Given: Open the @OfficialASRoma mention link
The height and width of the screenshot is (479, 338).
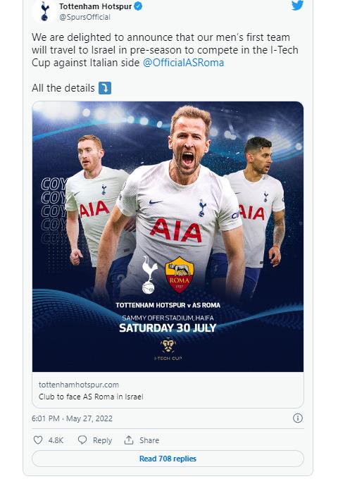Looking at the screenshot, I should click(x=184, y=63).
